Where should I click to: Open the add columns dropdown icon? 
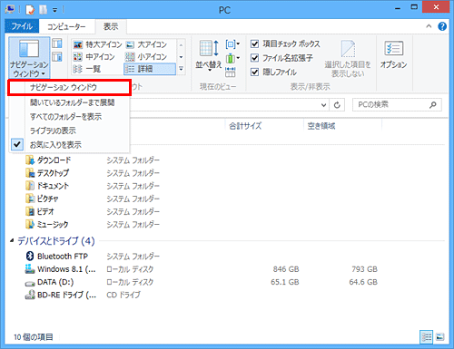click(x=232, y=58)
